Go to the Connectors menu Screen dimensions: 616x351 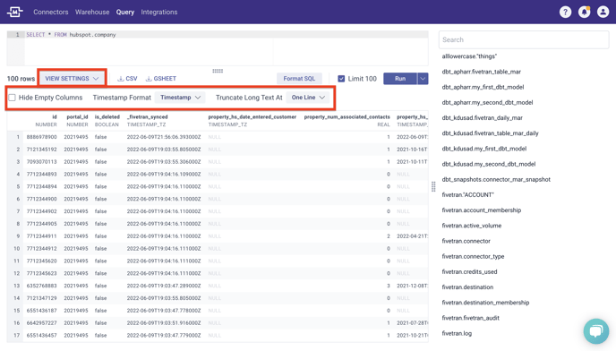(x=51, y=13)
